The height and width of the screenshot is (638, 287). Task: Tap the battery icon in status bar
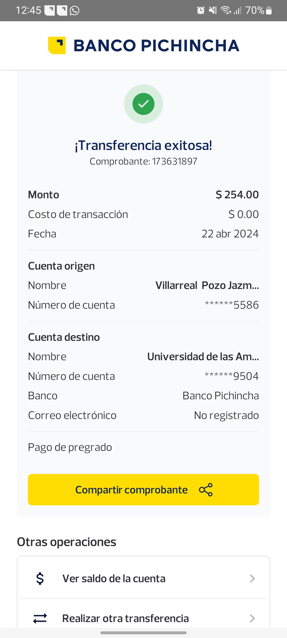(269, 11)
